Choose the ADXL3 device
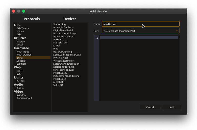Screen dimensions: 197x130 pos(57,39)
